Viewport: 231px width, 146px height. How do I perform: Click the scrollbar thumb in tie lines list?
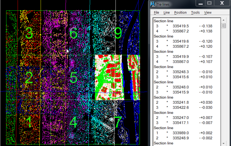tap(224, 26)
